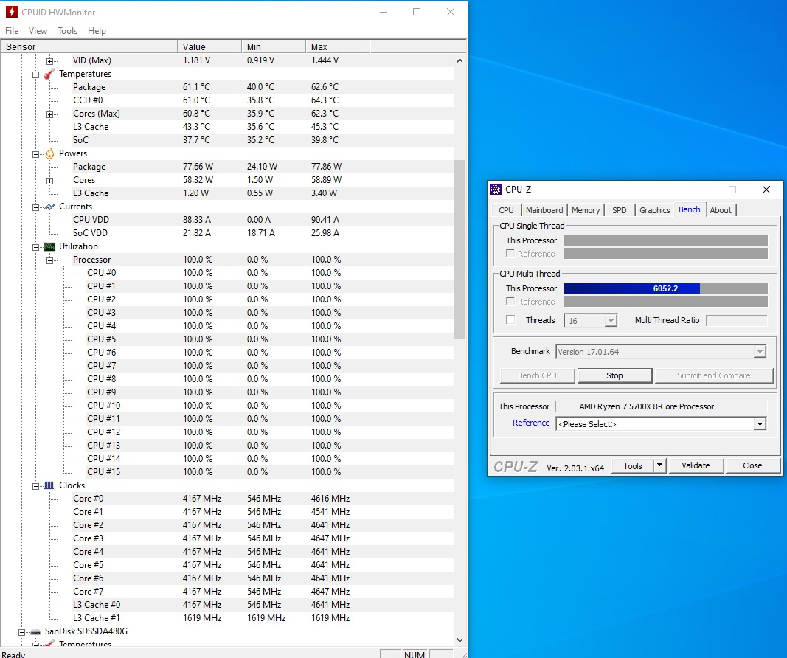Switch to the SPD tab
Viewport: 787px width, 658px height.
tap(620, 210)
